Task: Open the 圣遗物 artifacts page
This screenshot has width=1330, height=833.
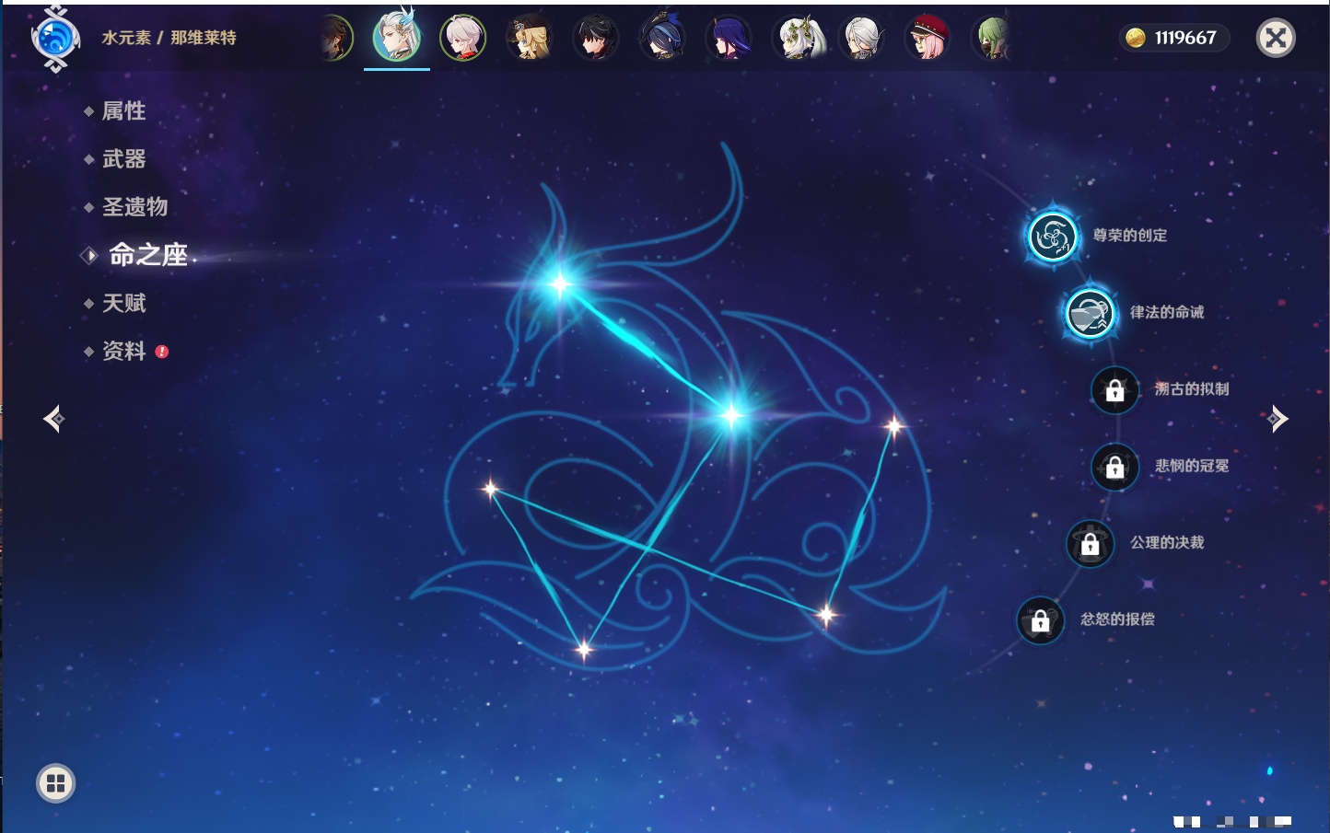Action: pyautogui.click(x=134, y=207)
